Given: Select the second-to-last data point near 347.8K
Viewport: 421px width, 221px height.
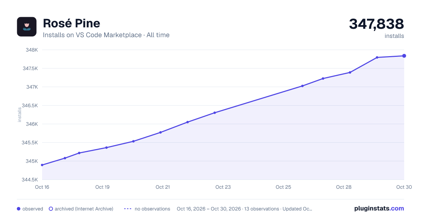Looking at the screenshot, I should pyautogui.click(x=377, y=57).
